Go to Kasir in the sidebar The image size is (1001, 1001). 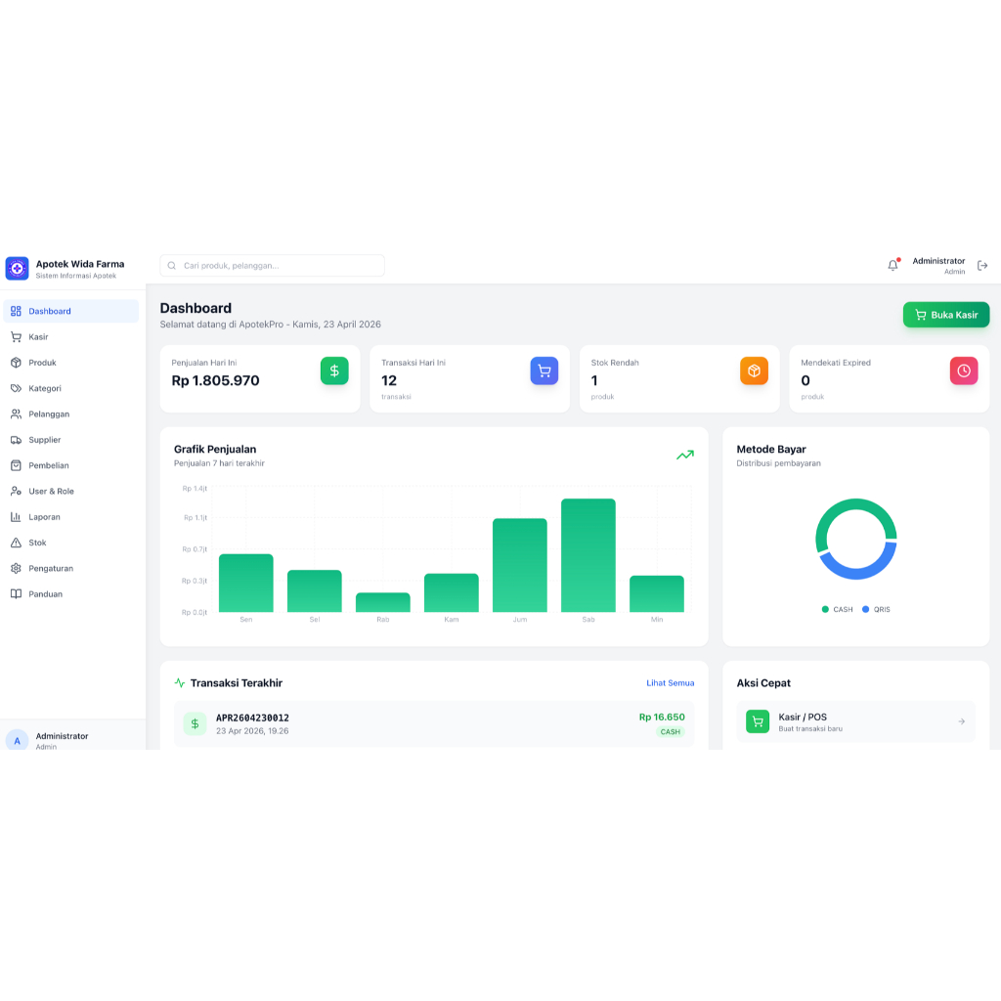[70, 336]
